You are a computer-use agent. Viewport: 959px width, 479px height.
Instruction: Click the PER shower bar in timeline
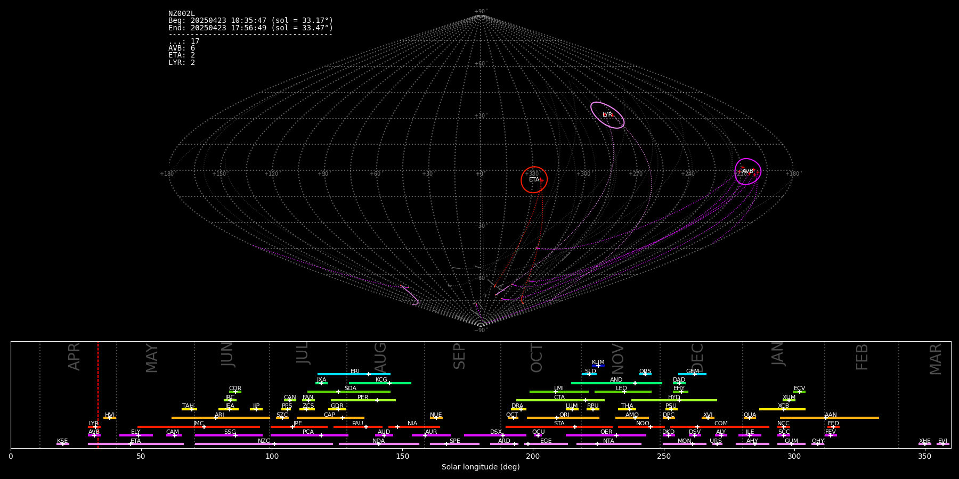pyautogui.click(x=363, y=400)
